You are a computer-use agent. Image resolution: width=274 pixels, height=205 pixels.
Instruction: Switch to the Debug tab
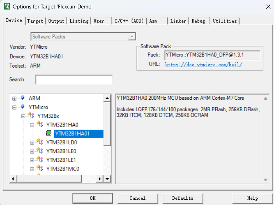click(x=199, y=21)
